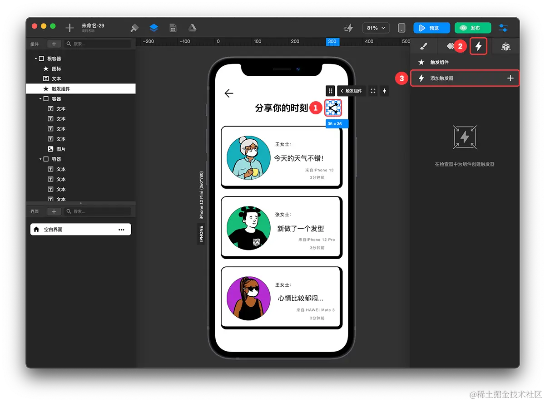Viewport: 545px width, 402px height.
Task: Add a screen with the 界面 plus button
Action: [x=54, y=211]
